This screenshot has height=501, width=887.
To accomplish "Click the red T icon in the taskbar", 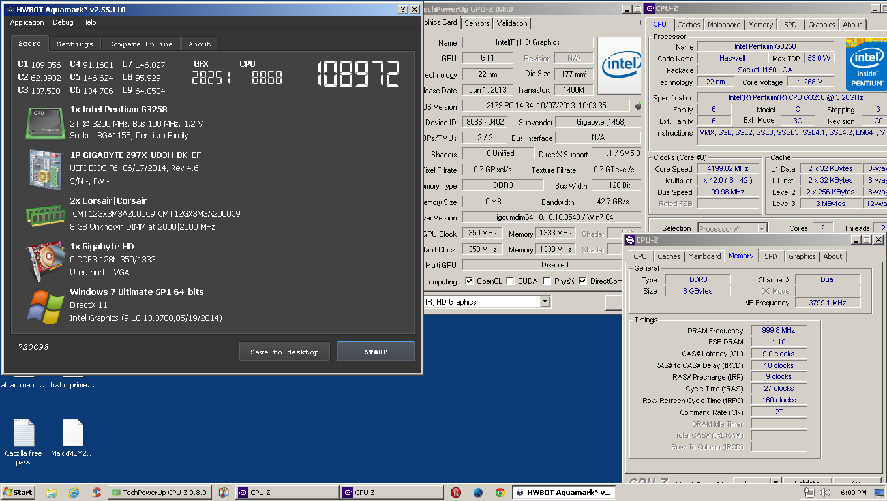I will [457, 493].
